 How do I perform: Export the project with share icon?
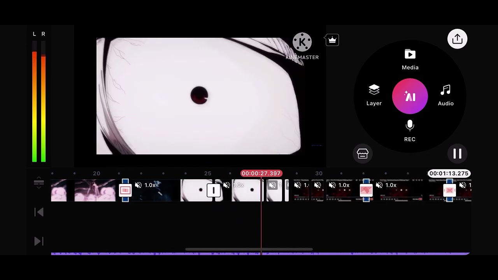[x=457, y=39]
